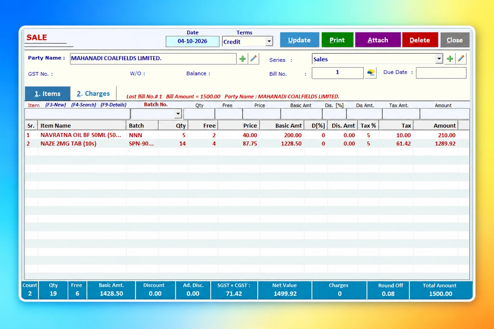Select the NAVRATNA OIL BF 50ML row
494x329 pixels.
247,135
